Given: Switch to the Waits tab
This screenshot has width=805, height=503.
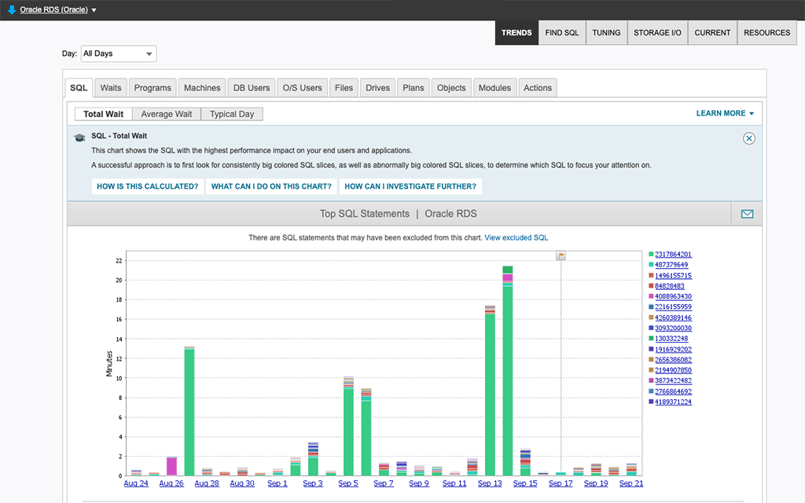Looking at the screenshot, I should click(110, 87).
